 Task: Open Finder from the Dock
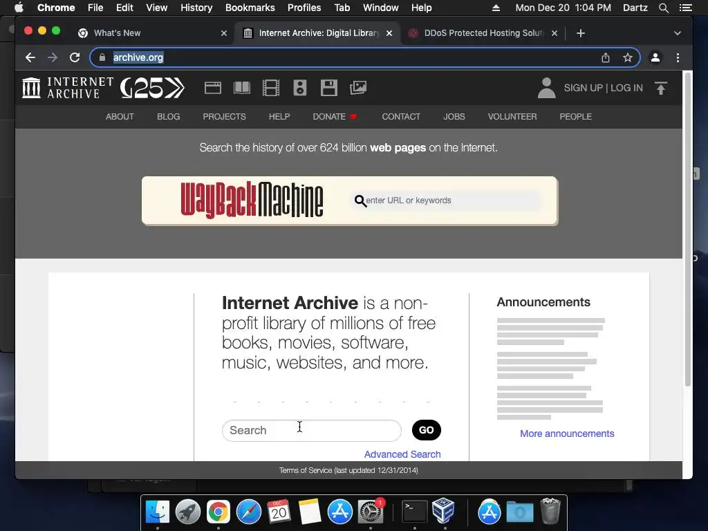coord(158,512)
